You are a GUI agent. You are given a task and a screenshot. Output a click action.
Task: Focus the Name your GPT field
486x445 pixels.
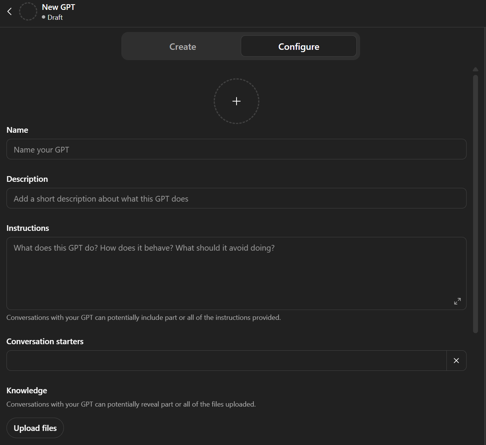pyautogui.click(x=237, y=149)
